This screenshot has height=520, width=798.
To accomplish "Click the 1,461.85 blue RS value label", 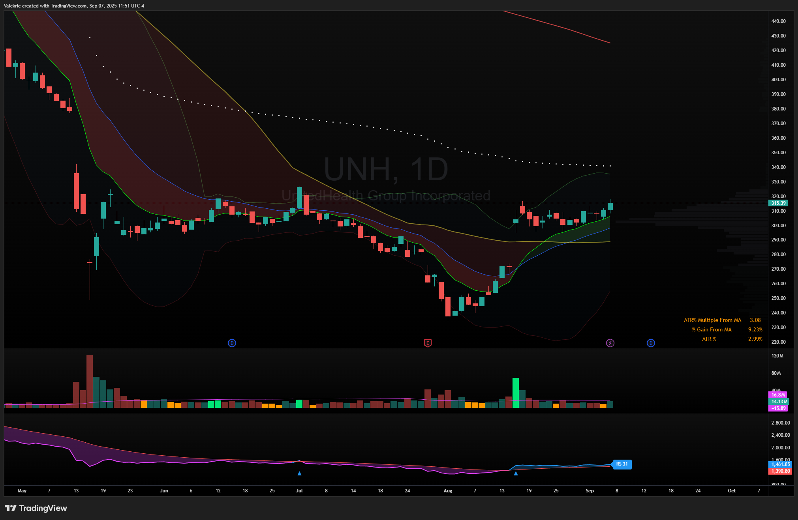I will pyautogui.click(x=780, y=464).
